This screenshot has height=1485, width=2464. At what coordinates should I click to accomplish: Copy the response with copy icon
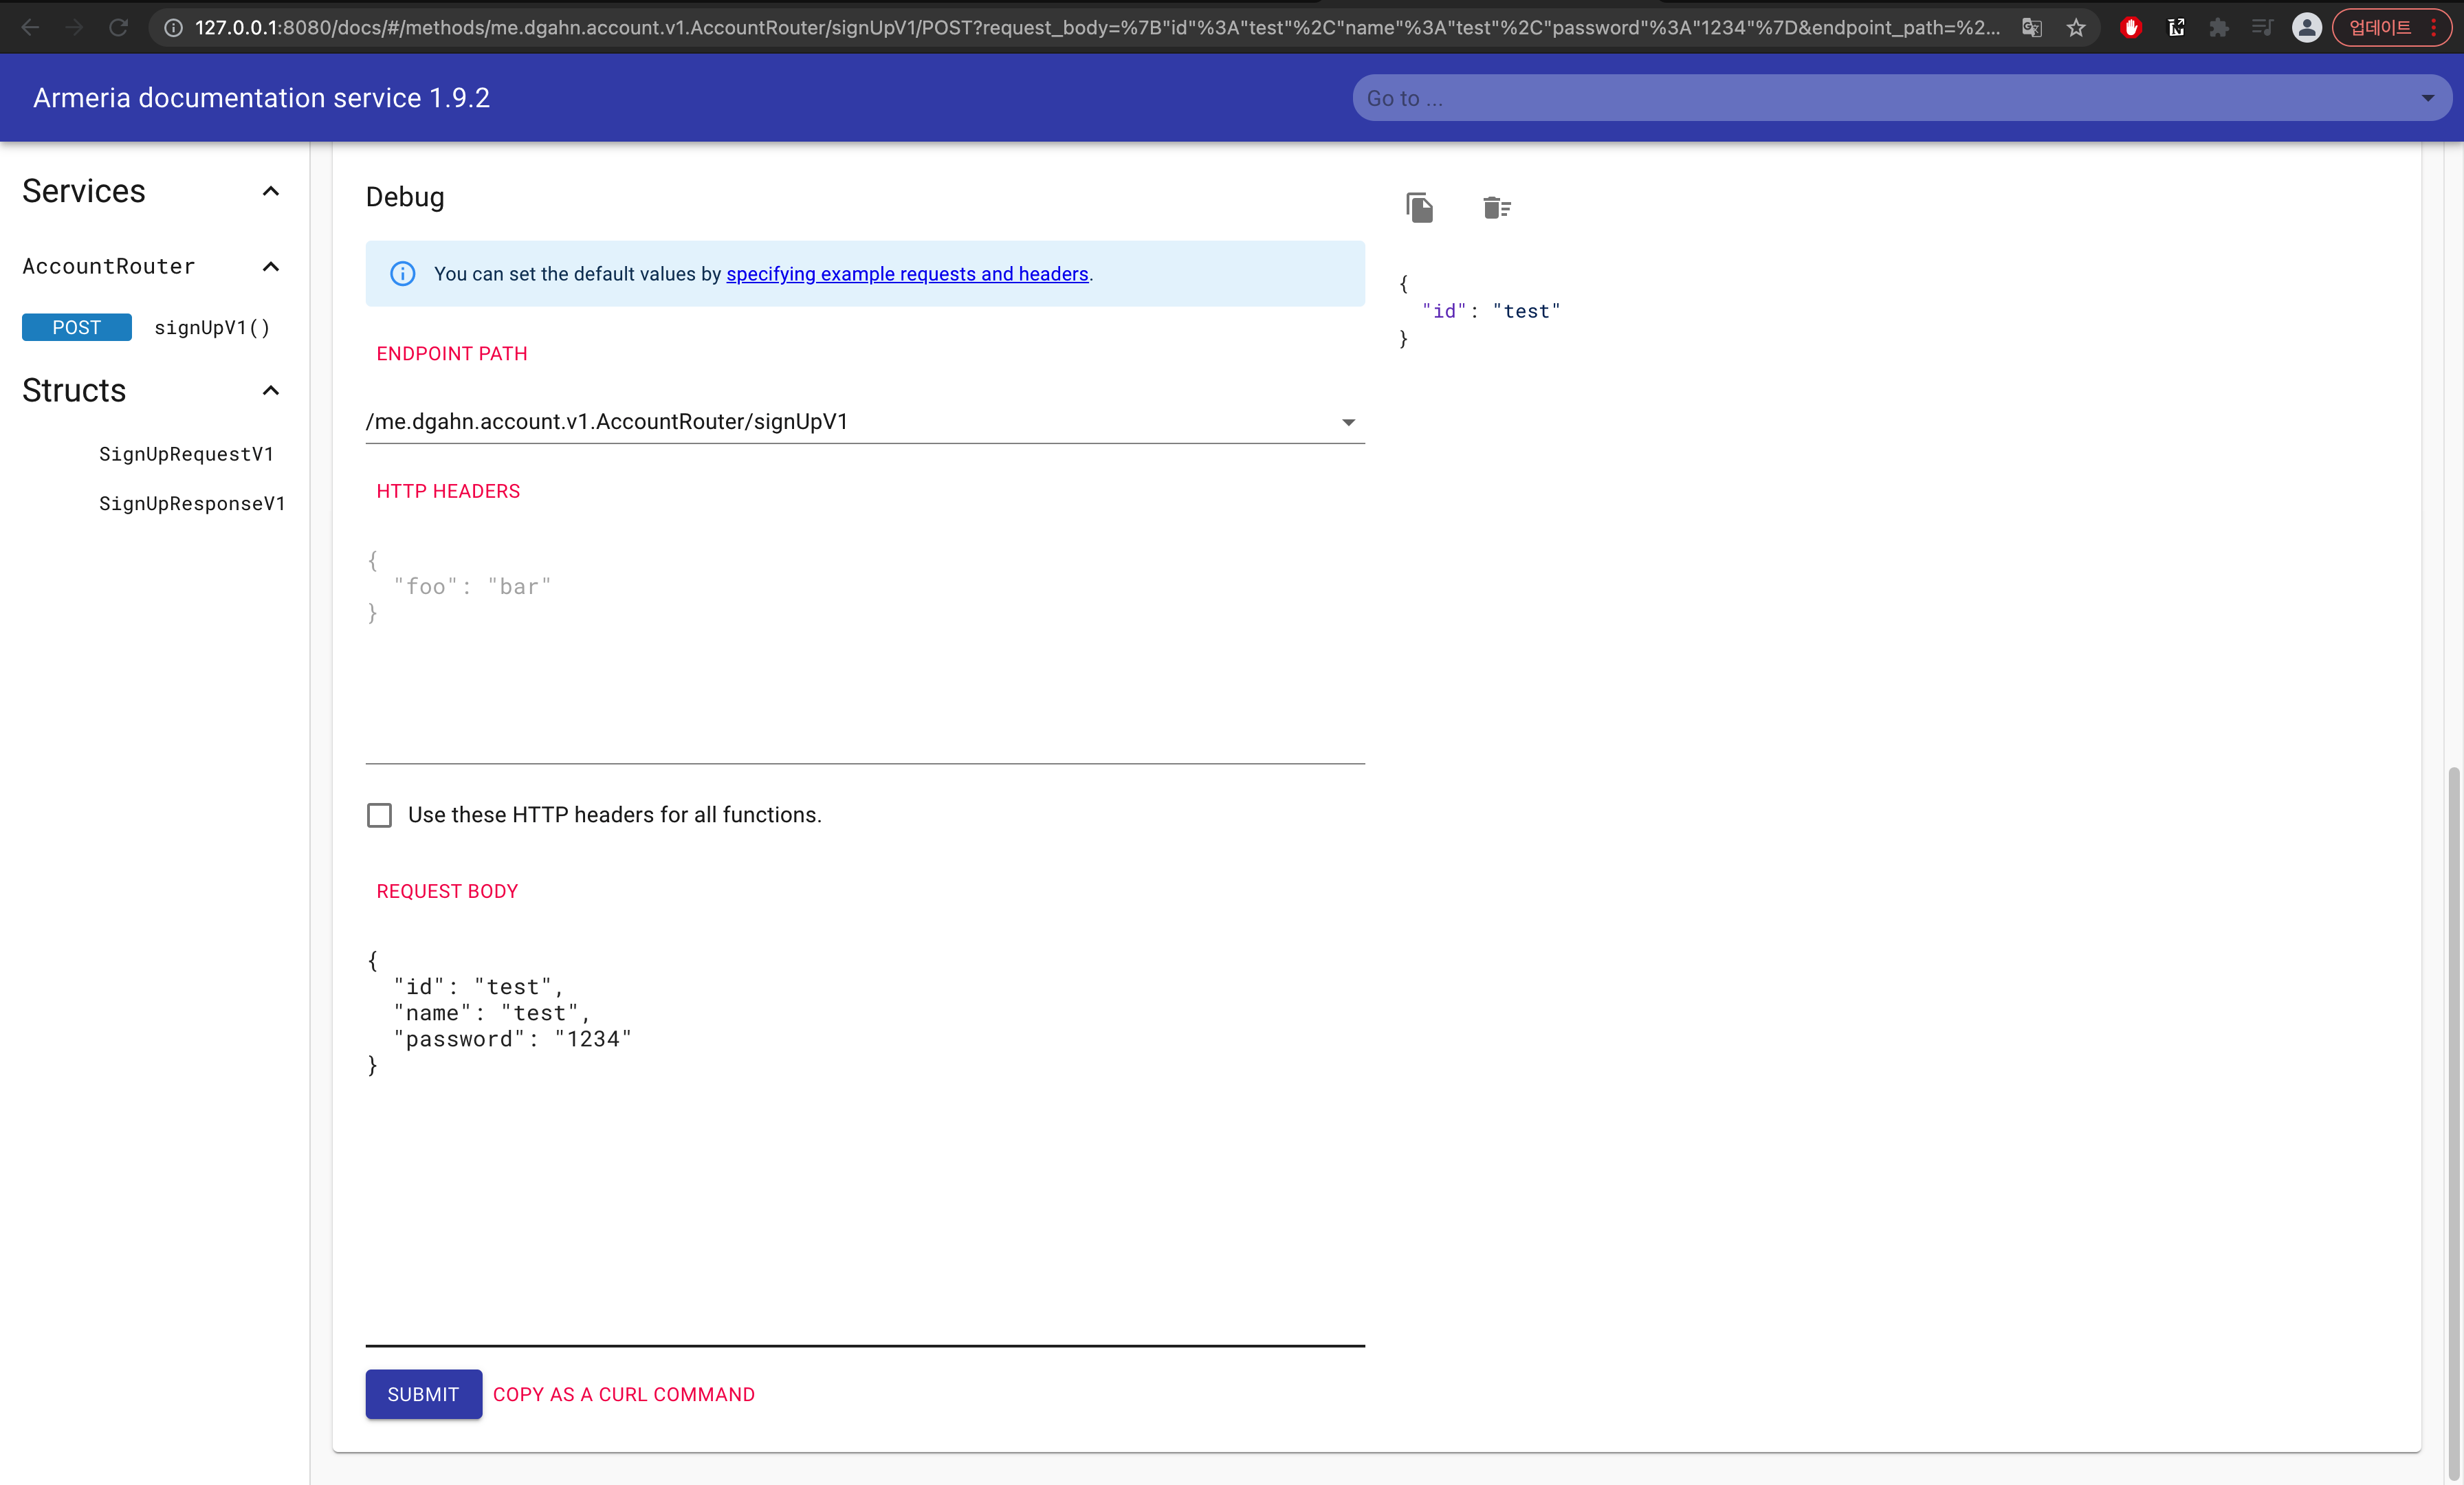[x=1419, y=207]
